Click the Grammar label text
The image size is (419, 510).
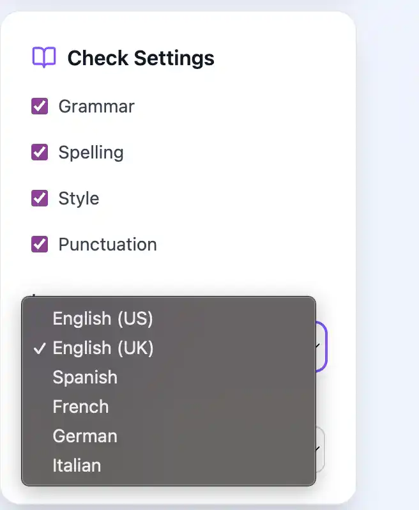click(x=96, y=106)
